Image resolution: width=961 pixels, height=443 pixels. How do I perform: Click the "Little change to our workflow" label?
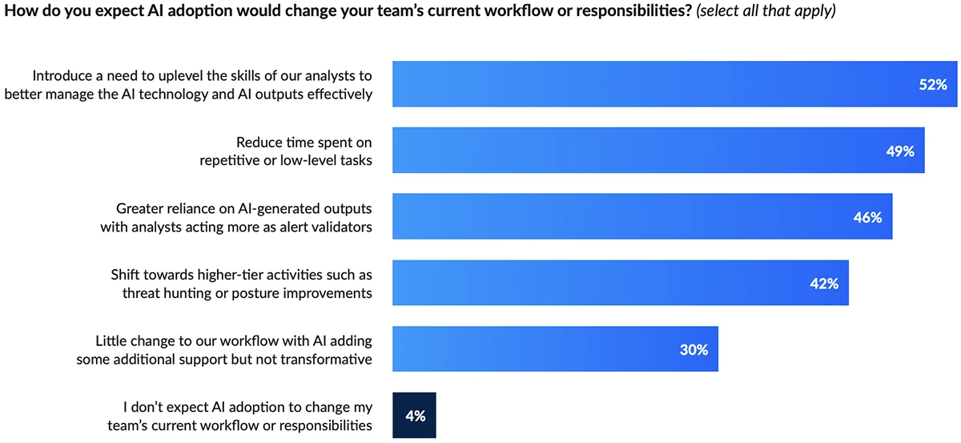click(225, 349)
